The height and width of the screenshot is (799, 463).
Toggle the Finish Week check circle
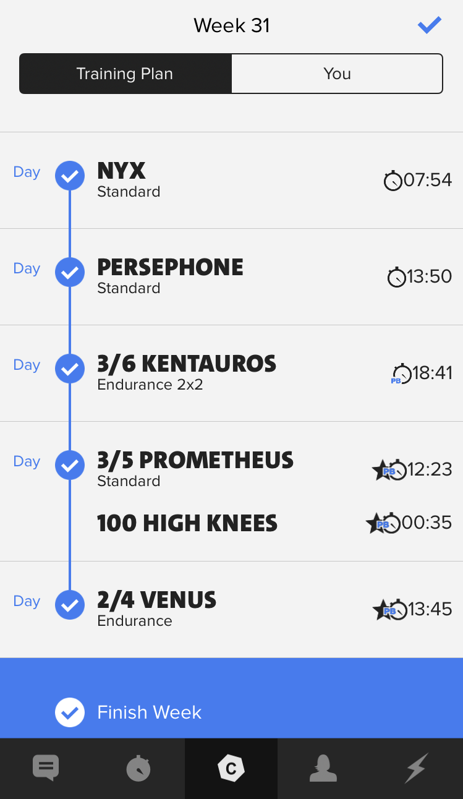click(x=70, y=712)
